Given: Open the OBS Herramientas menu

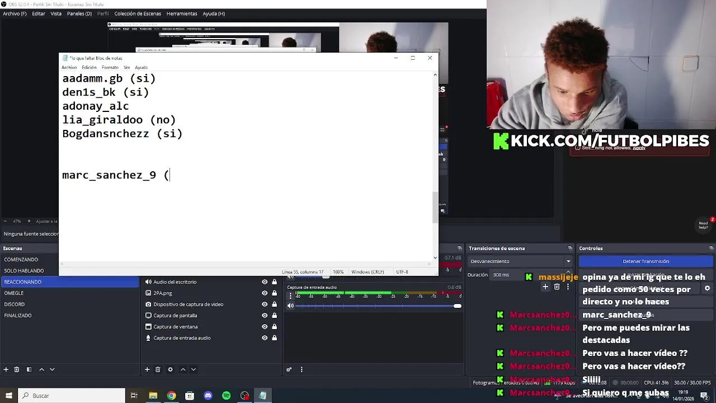Looking at the screenshot, I should (182, 13).
